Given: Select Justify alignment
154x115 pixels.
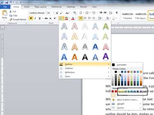Looking at the screenshot, I should (94, 18).
